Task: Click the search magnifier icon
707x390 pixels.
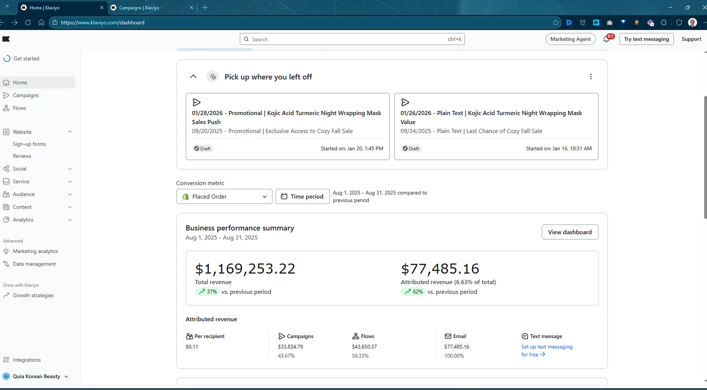Action: [246, 39]
